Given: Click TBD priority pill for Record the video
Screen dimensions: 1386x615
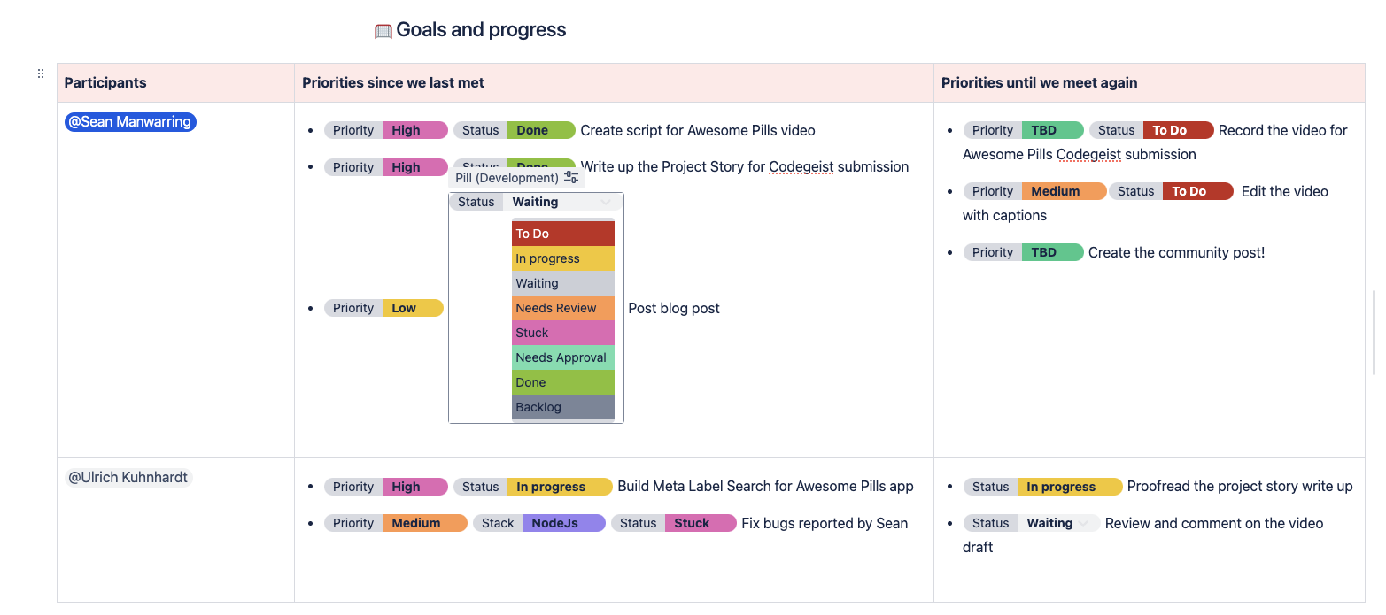Looking at the screenshot, I should point(1051,130).
